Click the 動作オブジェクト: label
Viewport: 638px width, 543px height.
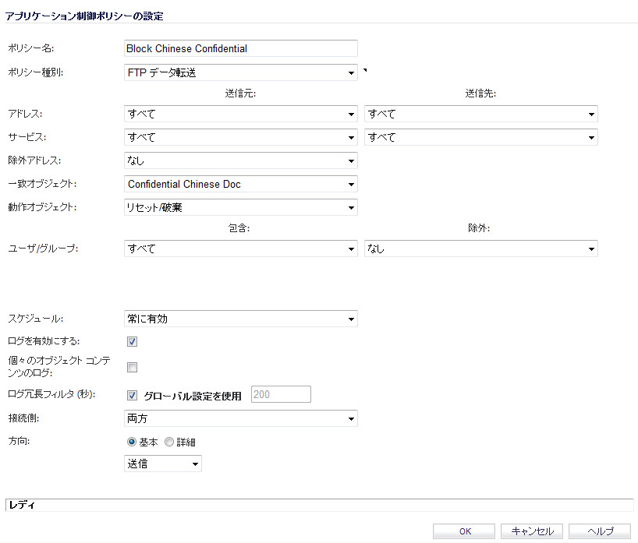42,207
